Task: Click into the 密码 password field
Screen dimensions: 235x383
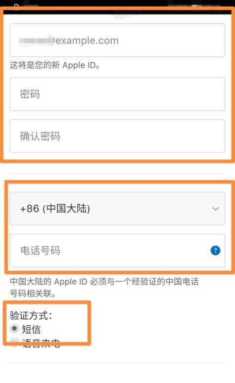Action: (x=117, y=94)
